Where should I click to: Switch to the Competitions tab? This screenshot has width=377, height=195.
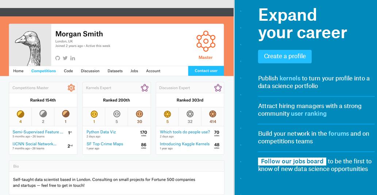[43, 71]
